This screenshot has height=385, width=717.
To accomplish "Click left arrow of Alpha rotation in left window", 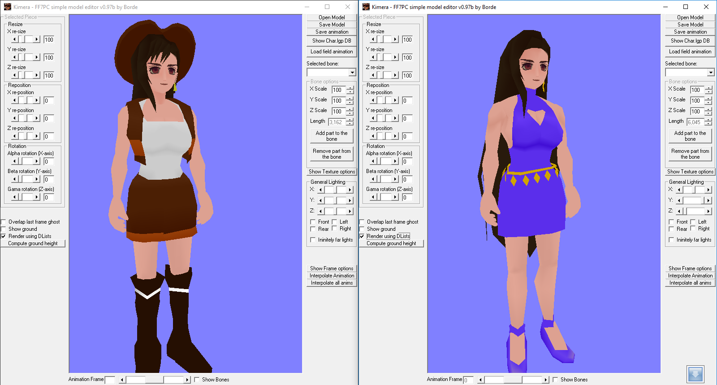I will click(x=15, y=161).
